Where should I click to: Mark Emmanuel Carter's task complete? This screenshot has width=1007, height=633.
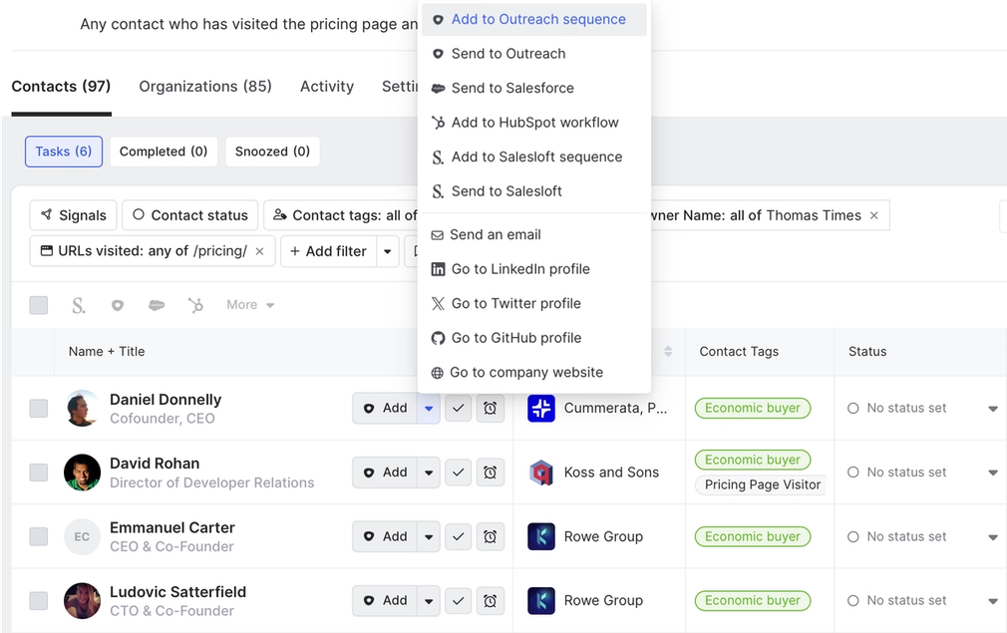coord(458,536)
